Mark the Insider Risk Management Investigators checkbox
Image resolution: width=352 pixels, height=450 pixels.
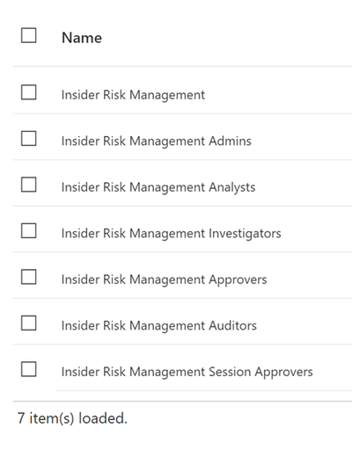pyautogui.click(x=29, y=230)
